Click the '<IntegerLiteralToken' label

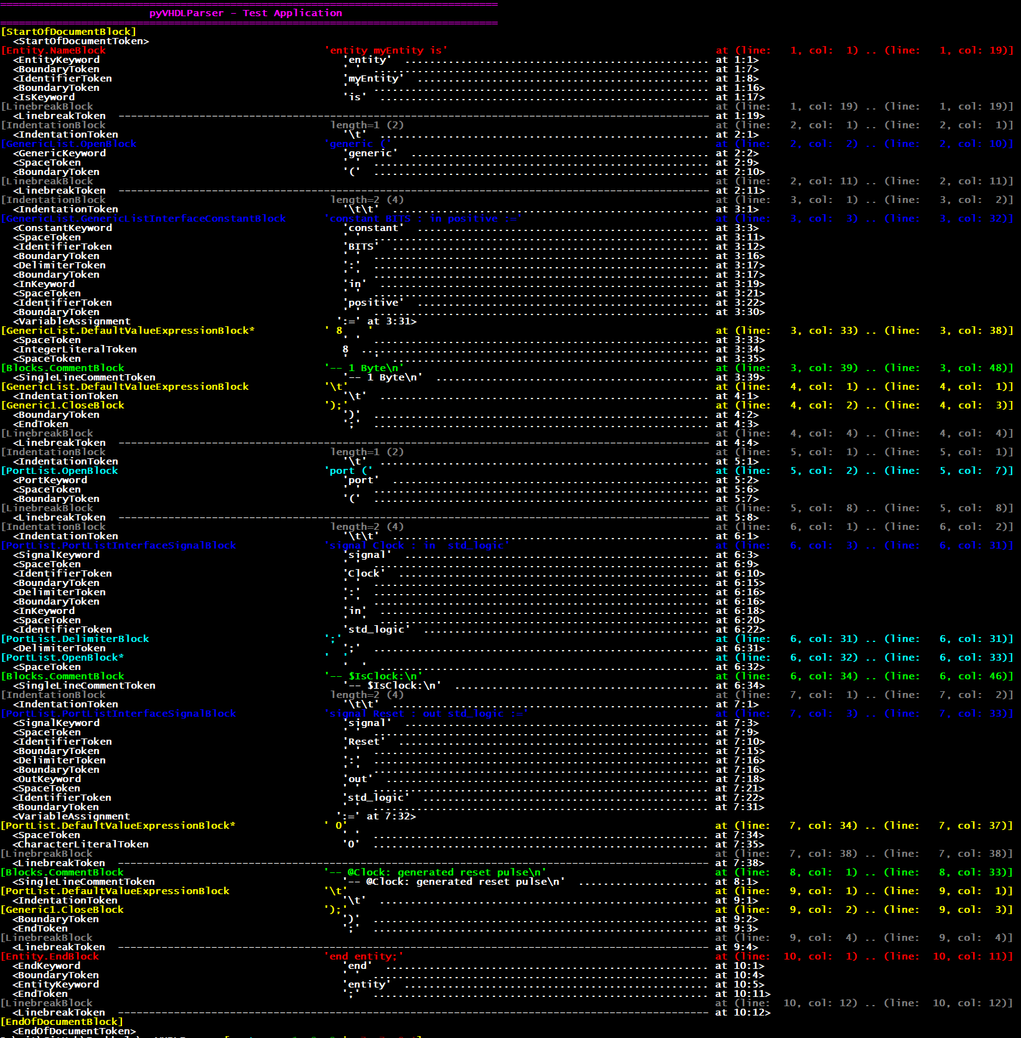75,349
